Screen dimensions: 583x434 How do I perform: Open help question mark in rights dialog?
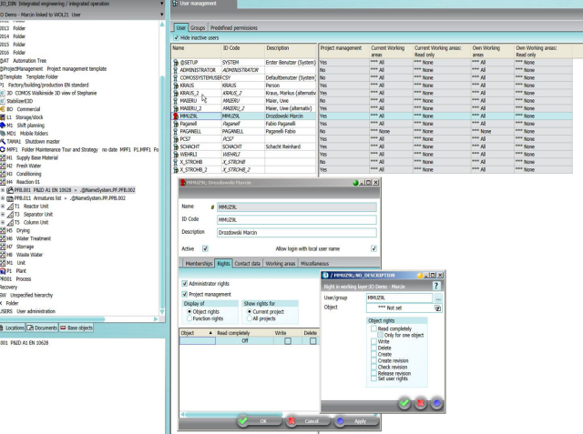pyautogui.click(x=436, y=286)
